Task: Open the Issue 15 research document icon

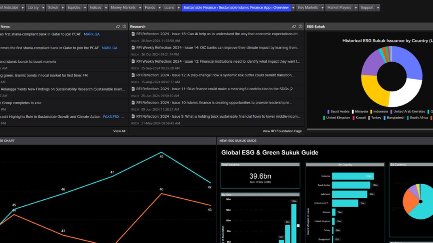Action: point(133,34)
